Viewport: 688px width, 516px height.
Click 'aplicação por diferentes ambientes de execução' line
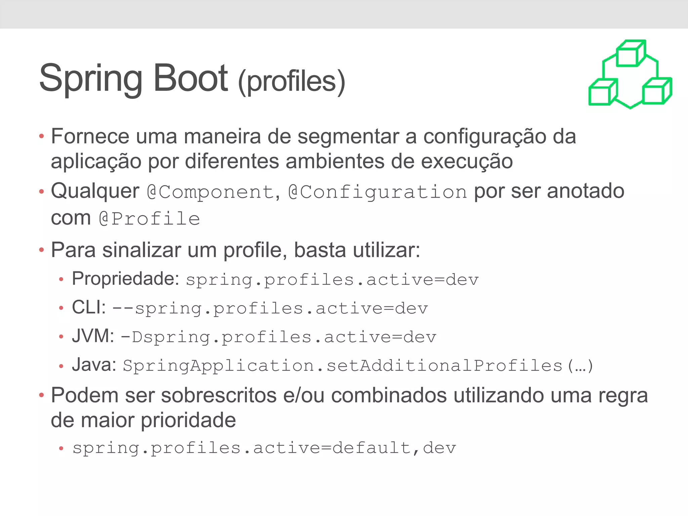point(282,162)
